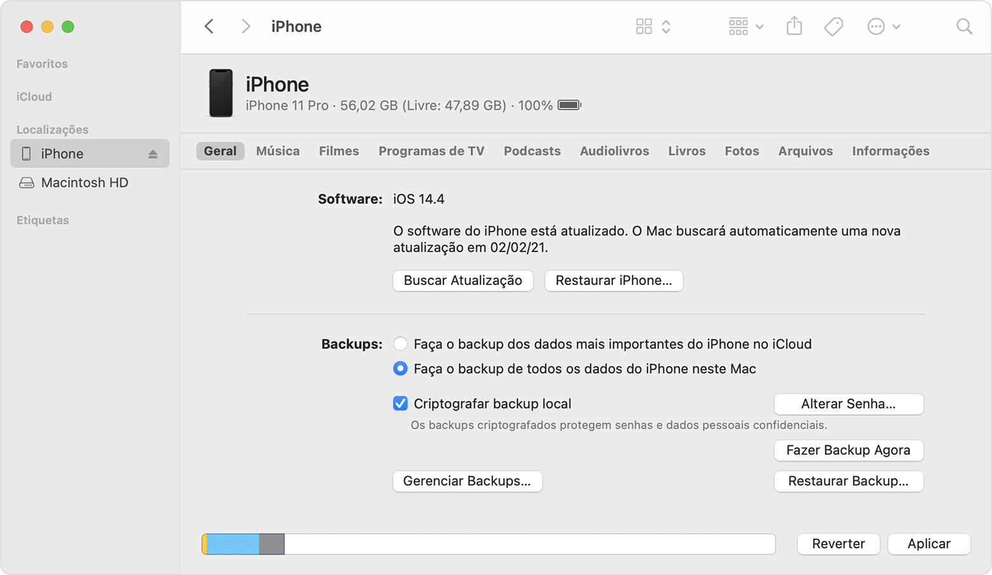The image size is (992, 575).
Task: Toggle view-mode up/down chevron selector
Action: (x=666, y=27)
